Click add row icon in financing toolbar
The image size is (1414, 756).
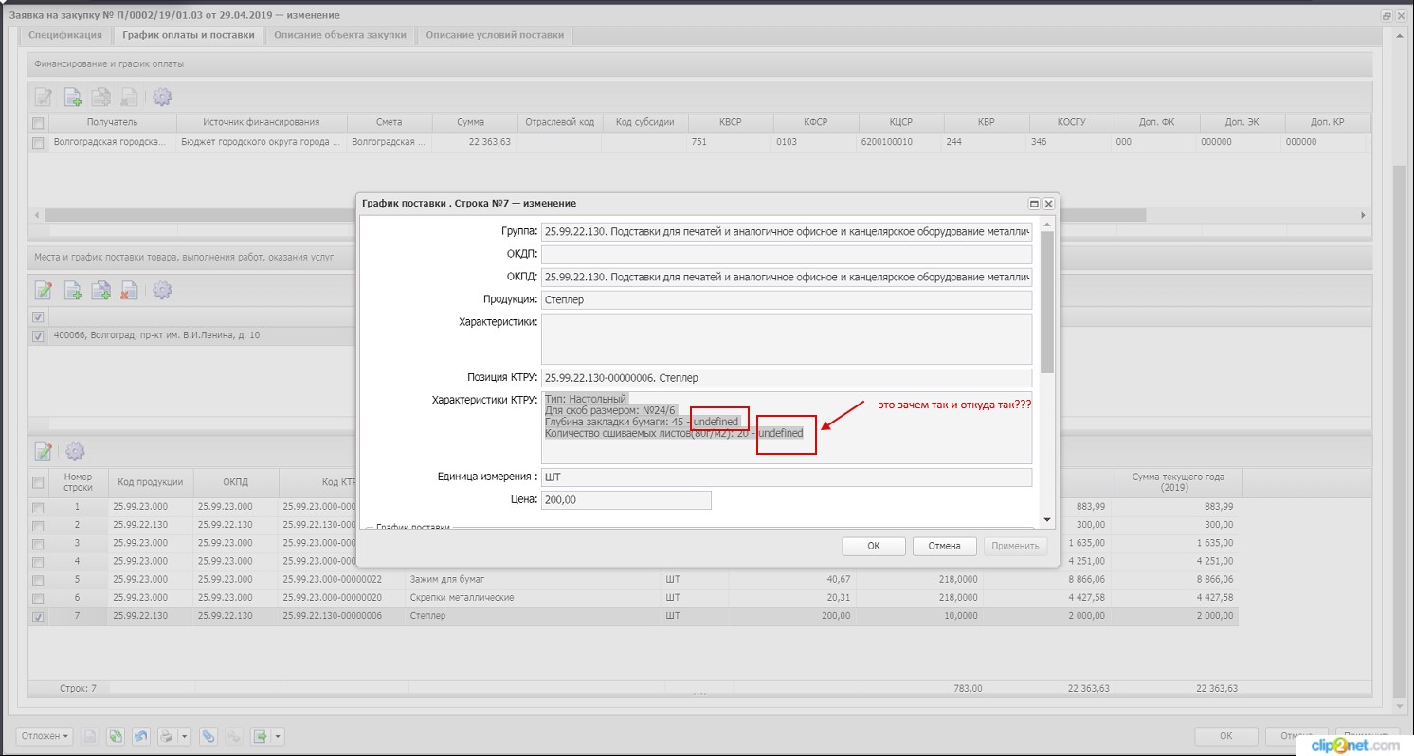pyautogui.click(x=73, y=97)
